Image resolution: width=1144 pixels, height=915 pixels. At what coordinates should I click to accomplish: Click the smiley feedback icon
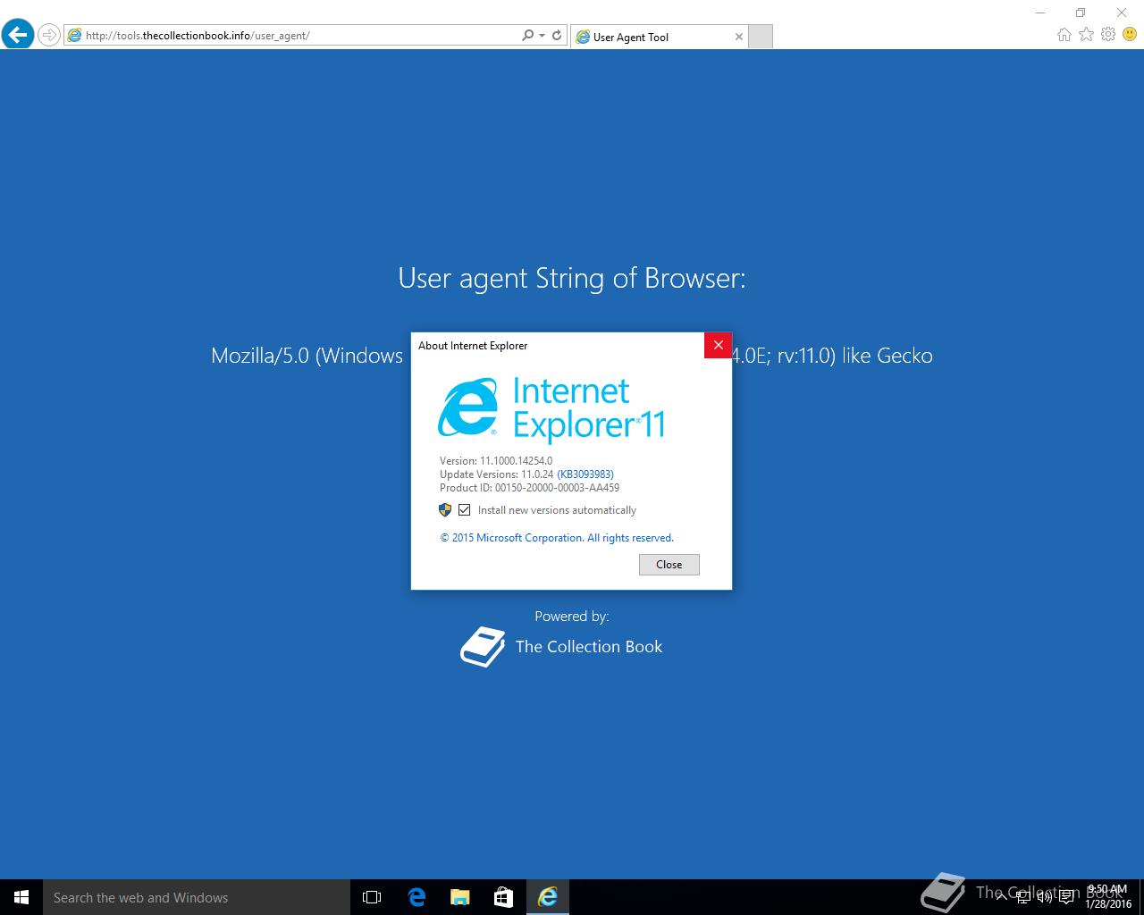(x=1130, y=34)
